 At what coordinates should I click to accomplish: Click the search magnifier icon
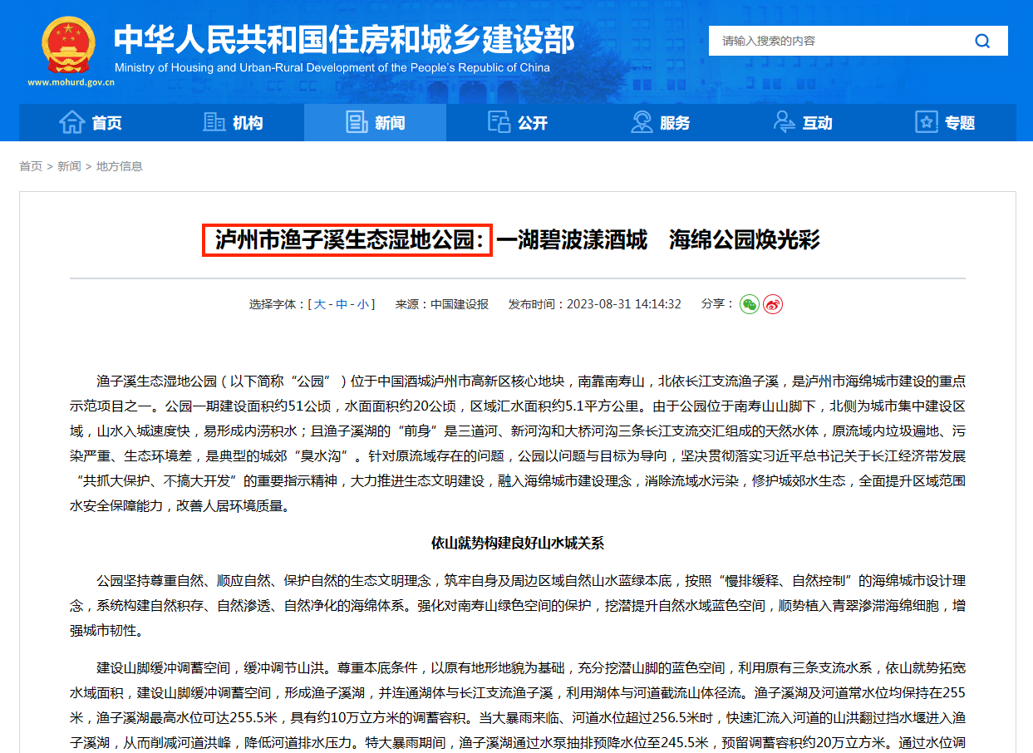point(982,41)
